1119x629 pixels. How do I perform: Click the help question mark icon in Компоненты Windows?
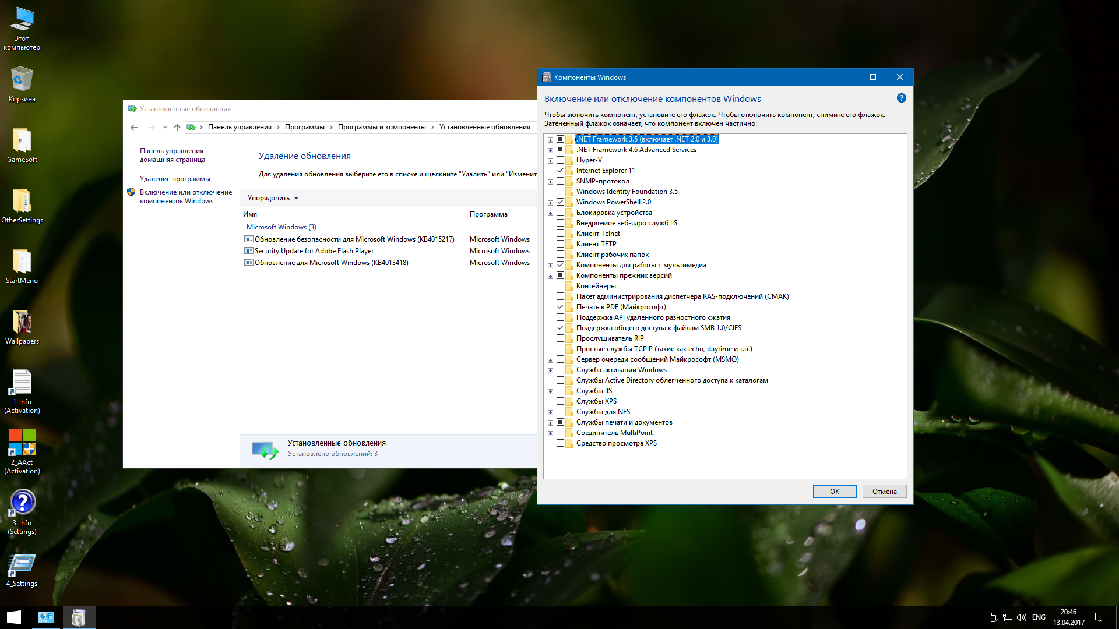[902, 98]
